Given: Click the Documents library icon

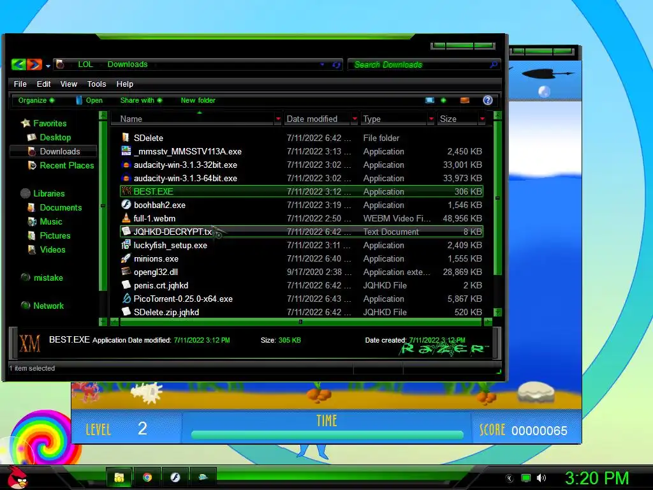Looking at the screenshot, I should pos(32,207).
